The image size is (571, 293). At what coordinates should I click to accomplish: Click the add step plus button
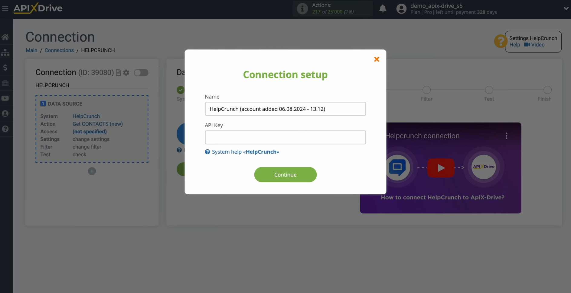pos(92,171)
